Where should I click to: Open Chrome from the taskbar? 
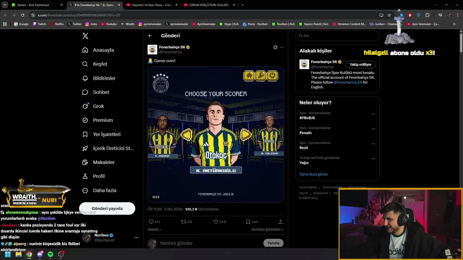(x=29, y=254)
